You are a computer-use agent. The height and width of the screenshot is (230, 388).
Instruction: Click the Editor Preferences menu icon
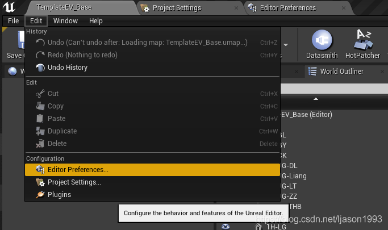[40, 170]
